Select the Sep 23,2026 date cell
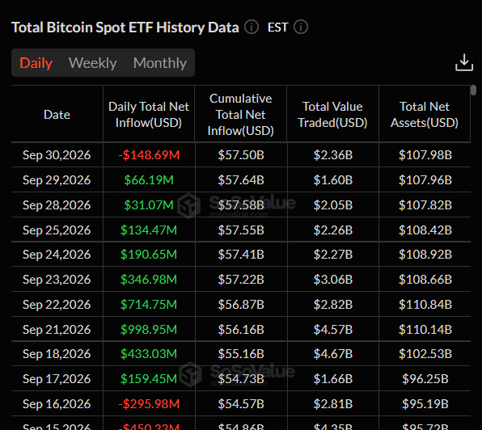This screenshot has height=430, width=482. (x=57, y=280)
